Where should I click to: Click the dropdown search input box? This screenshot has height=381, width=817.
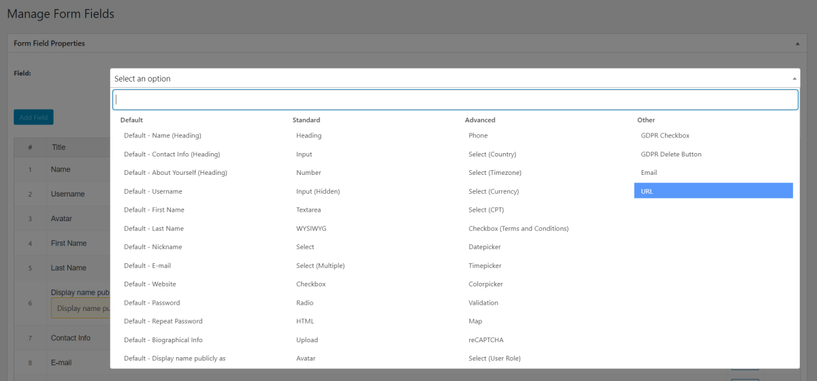tap(455, 99)
